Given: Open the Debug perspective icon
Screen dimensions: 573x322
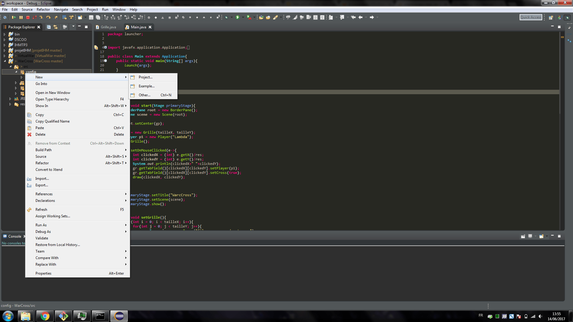Looking at the screenshot, I should coord(567,17).
